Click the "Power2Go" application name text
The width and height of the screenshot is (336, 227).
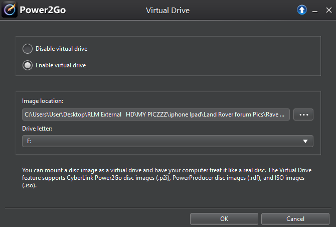pyautogui.click(x=43, y=10)
